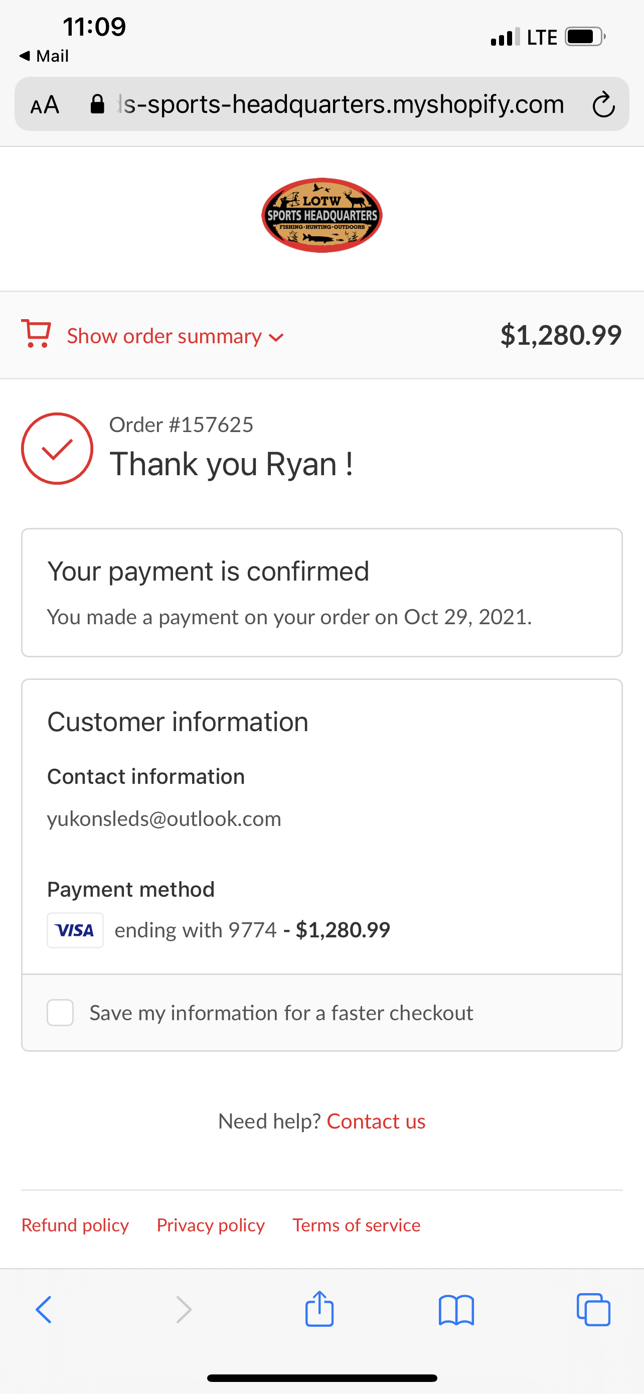Open the Contact us link
The image size is (644, 1394).
click(376, 1121)
